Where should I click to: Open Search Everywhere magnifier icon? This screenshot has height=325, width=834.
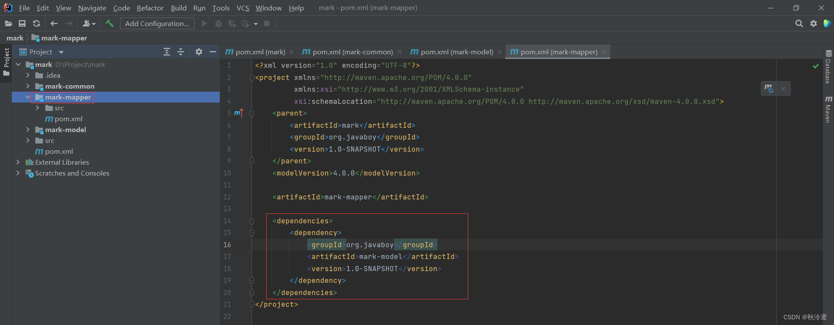799,23
